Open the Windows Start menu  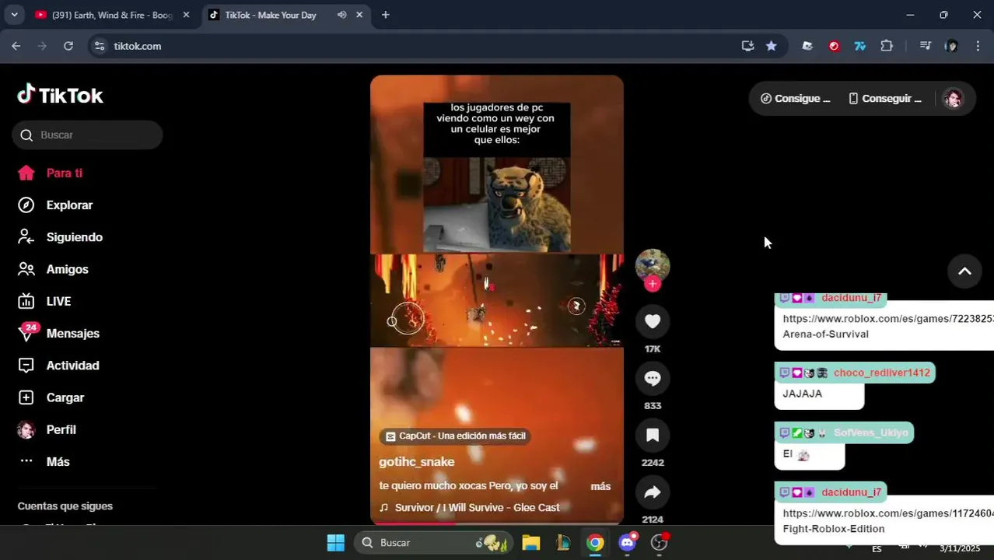(x=335, y=543)
